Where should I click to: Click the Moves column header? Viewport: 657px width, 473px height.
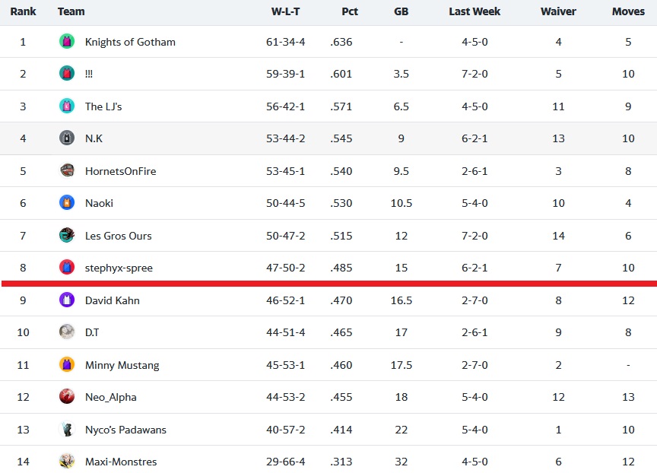tap(628, 11)
